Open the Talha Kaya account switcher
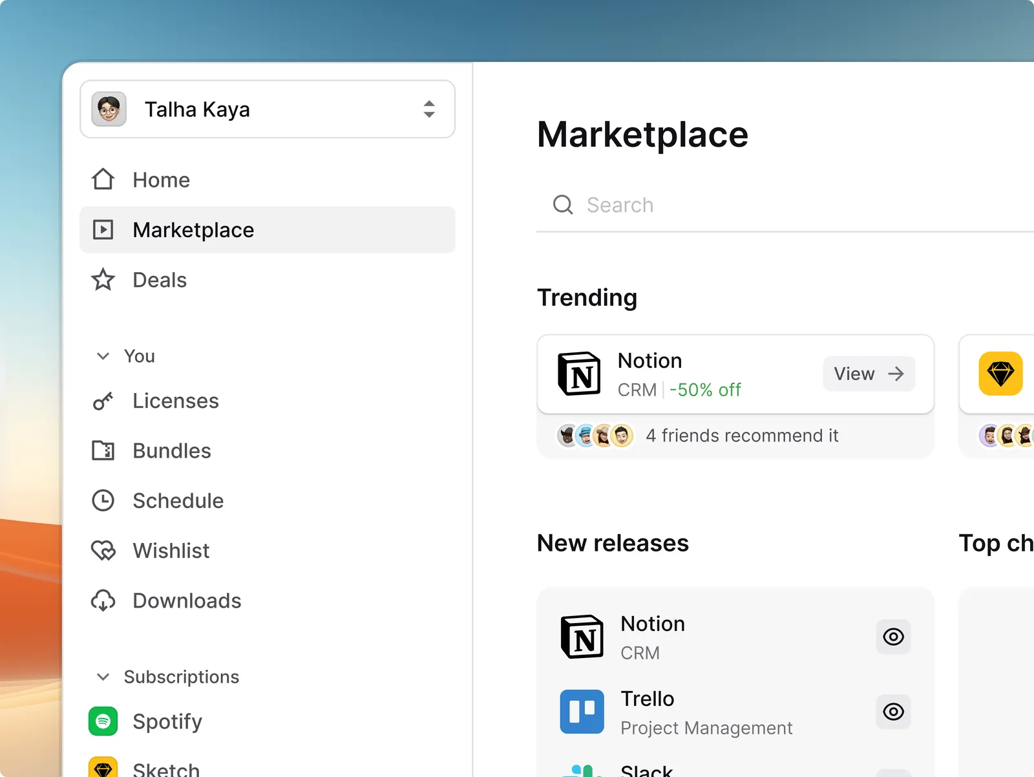1034x777 pixels. (x=268, y=109)
